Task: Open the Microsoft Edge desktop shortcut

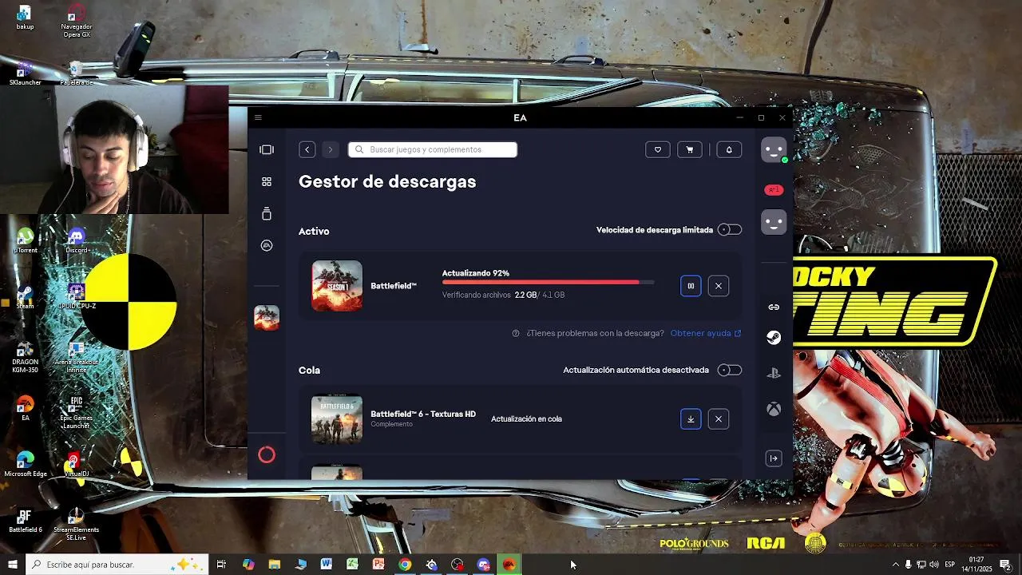Action: pyautogui.click(x=26, y=465)
